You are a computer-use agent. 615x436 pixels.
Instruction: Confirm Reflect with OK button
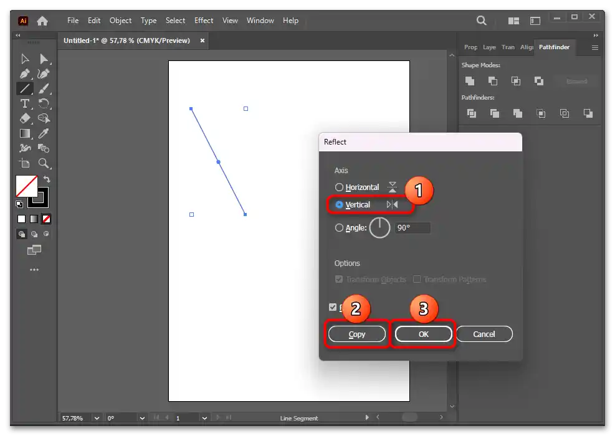point(423,334)
